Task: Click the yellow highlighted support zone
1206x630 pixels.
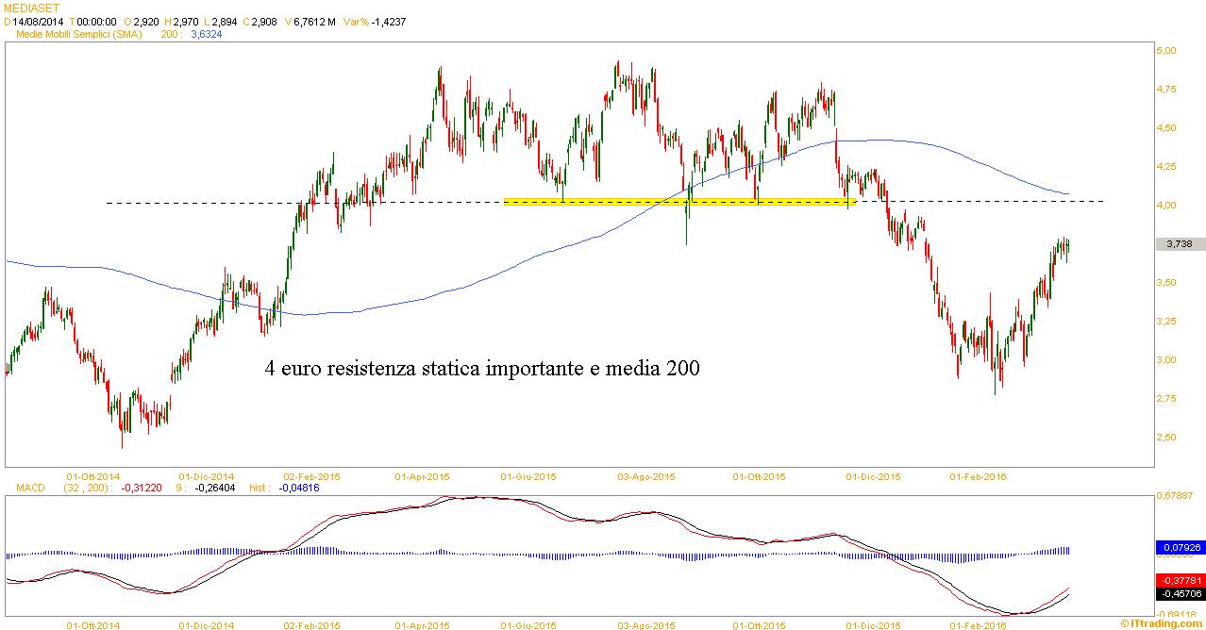Action: point(678,201)
